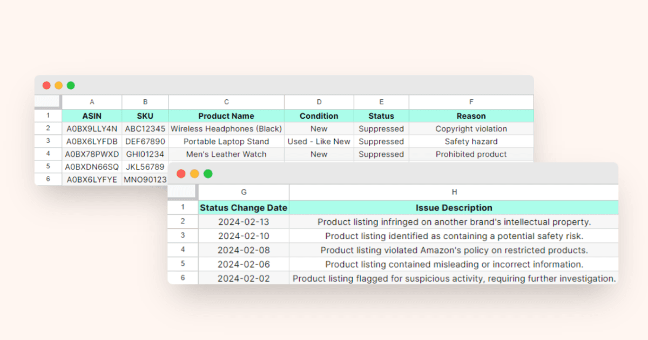Screen dimensions: 648x340
Task: Click the red traffic light on front window
Action: (x=181, y=174)
